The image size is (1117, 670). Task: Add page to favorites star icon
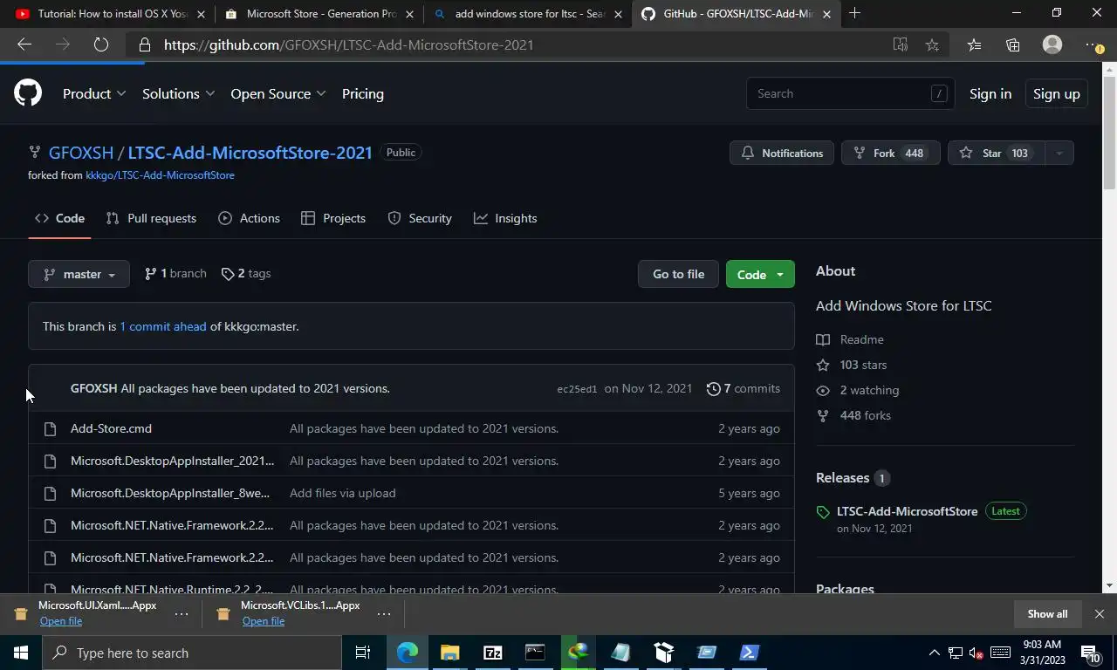coord(932,44)
